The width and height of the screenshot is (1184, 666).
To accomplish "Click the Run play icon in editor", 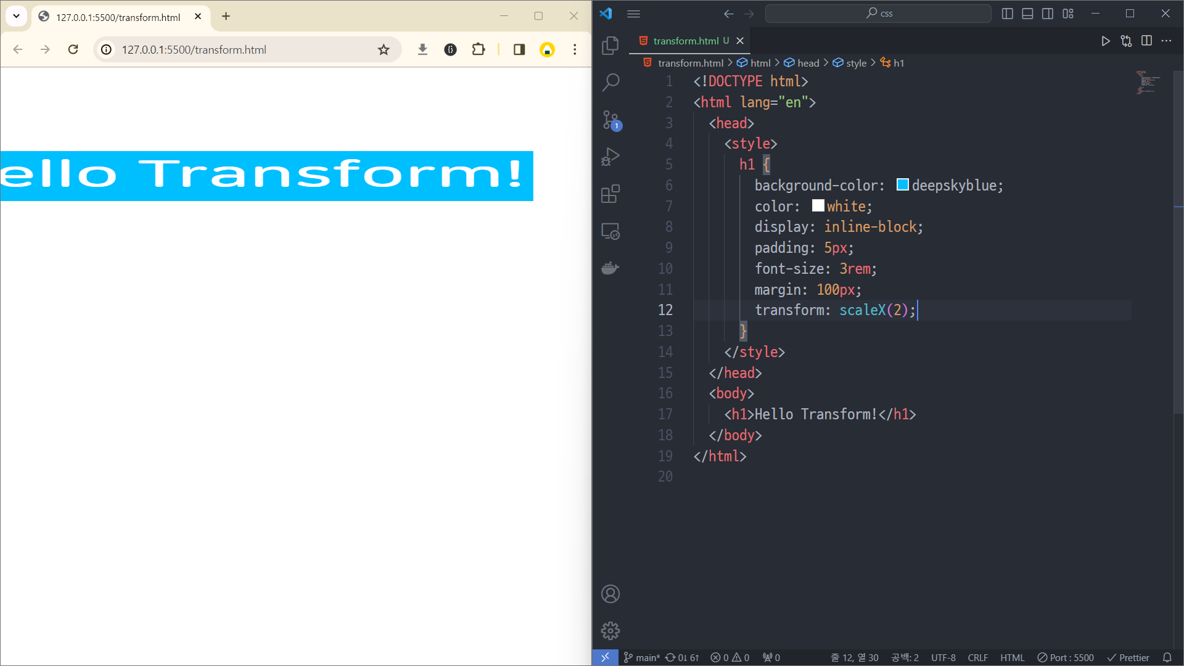I will click(x=1105, y=41).
